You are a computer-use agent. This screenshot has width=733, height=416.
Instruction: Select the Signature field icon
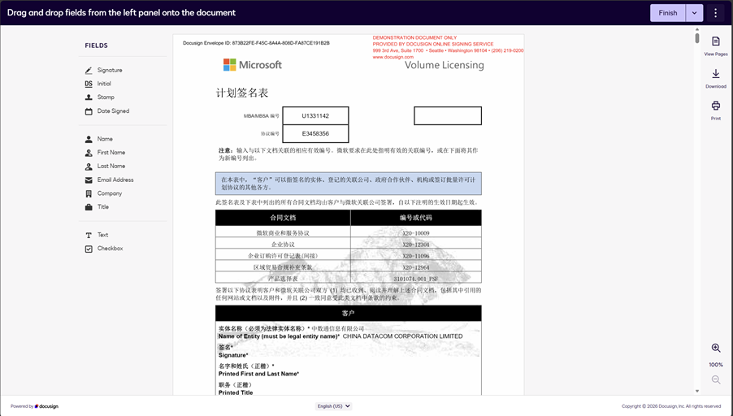click(x=89, y=70)
